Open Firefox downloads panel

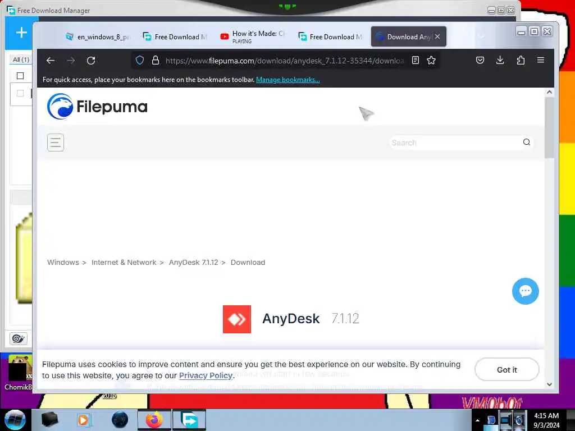500,60
